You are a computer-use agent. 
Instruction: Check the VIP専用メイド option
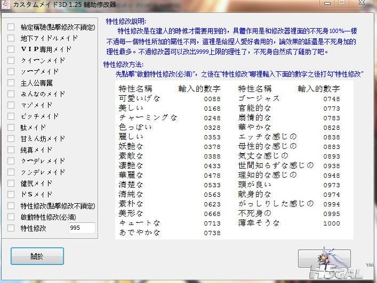tap(11, 49)
